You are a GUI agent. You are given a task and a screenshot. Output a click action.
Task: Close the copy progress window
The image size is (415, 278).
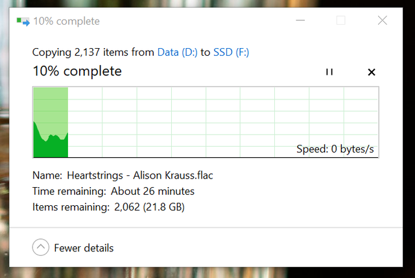pyautogui.click(x=383, y=20)
